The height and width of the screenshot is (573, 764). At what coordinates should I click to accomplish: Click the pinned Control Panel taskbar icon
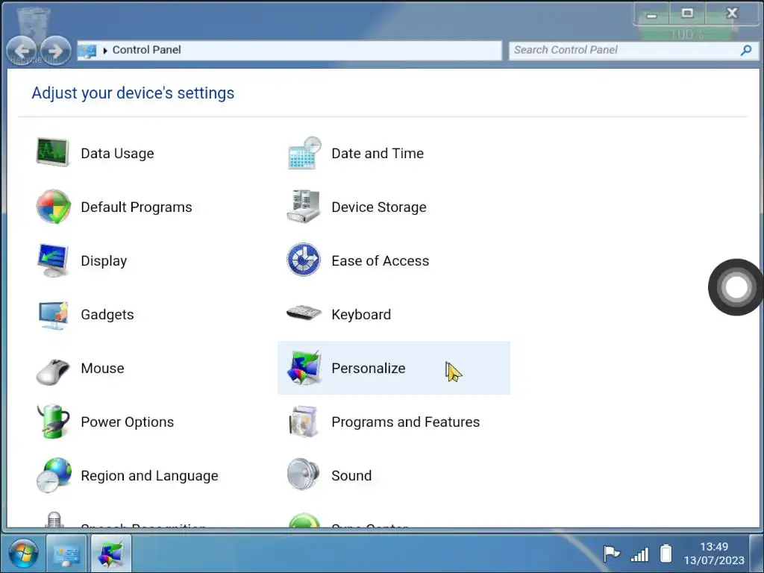pos(66,554)
